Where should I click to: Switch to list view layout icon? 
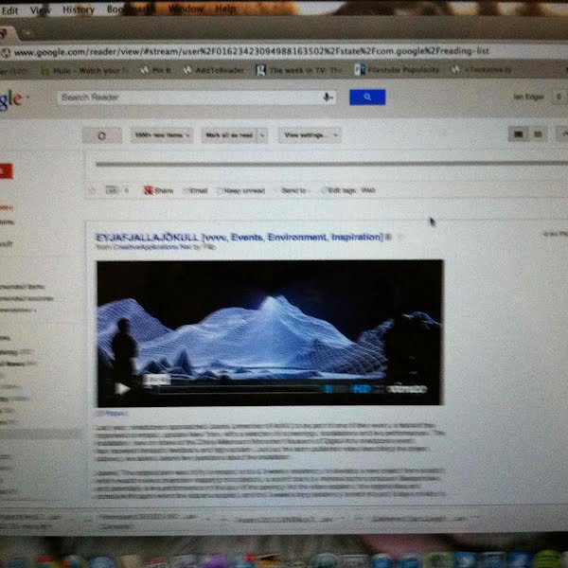[539, 135]
